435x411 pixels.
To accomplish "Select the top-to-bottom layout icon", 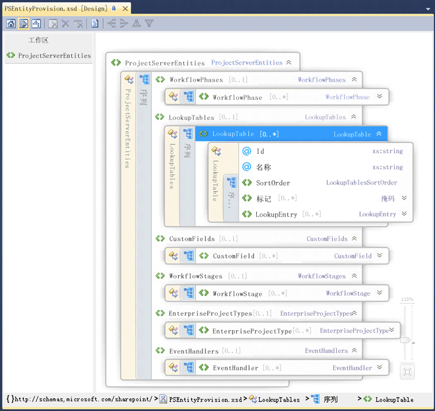I will pos(137,24).
